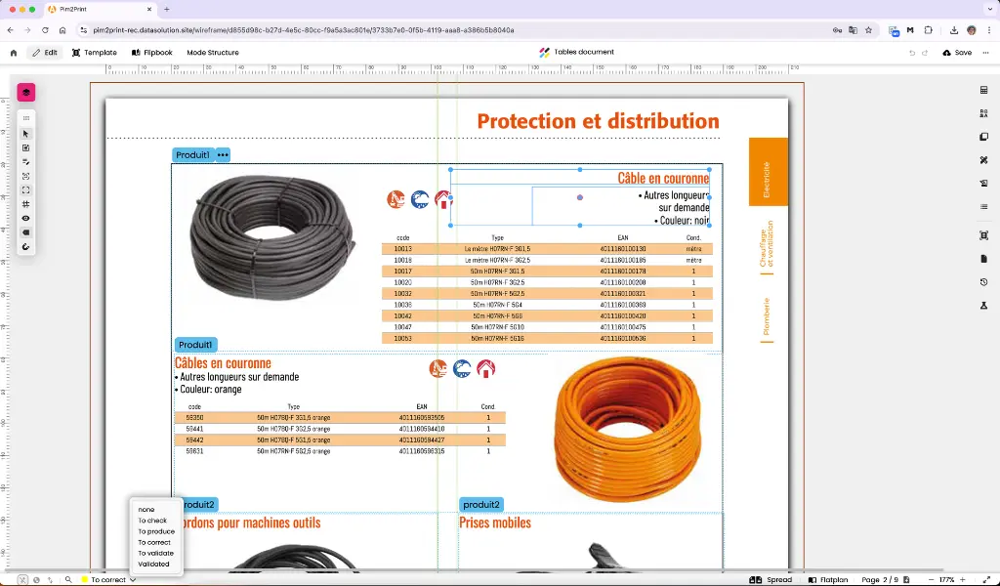Select the arrow pointer tool

25,134
